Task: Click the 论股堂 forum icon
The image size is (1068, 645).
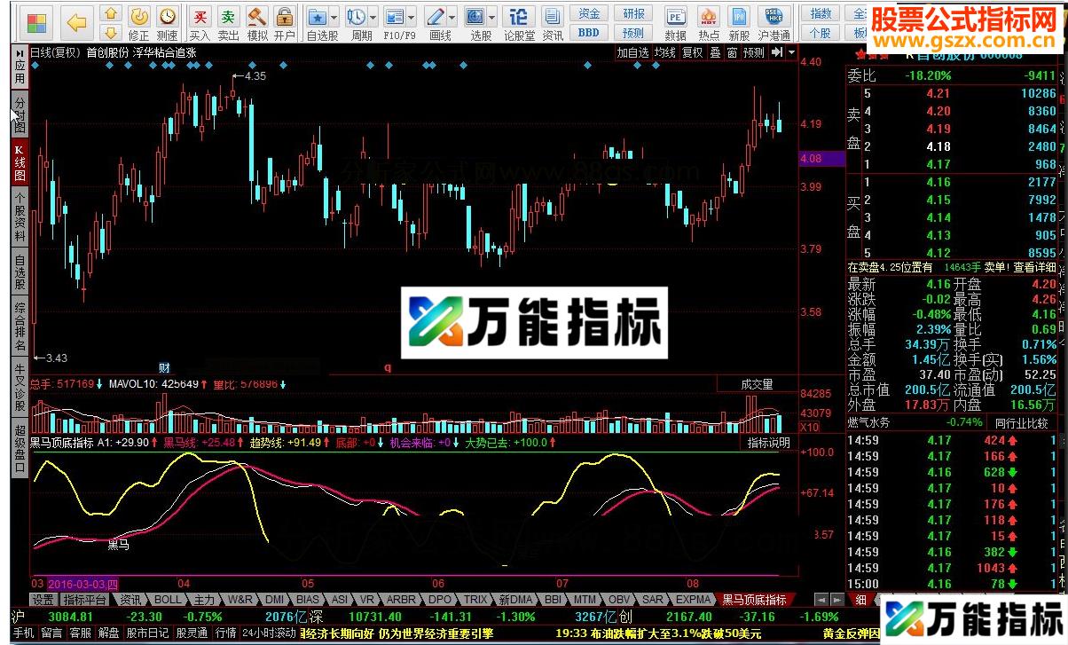Action: click(x=519, y=18)
